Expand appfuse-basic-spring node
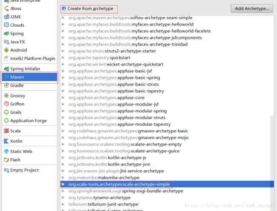277x211 pixels. pos(63,77)
